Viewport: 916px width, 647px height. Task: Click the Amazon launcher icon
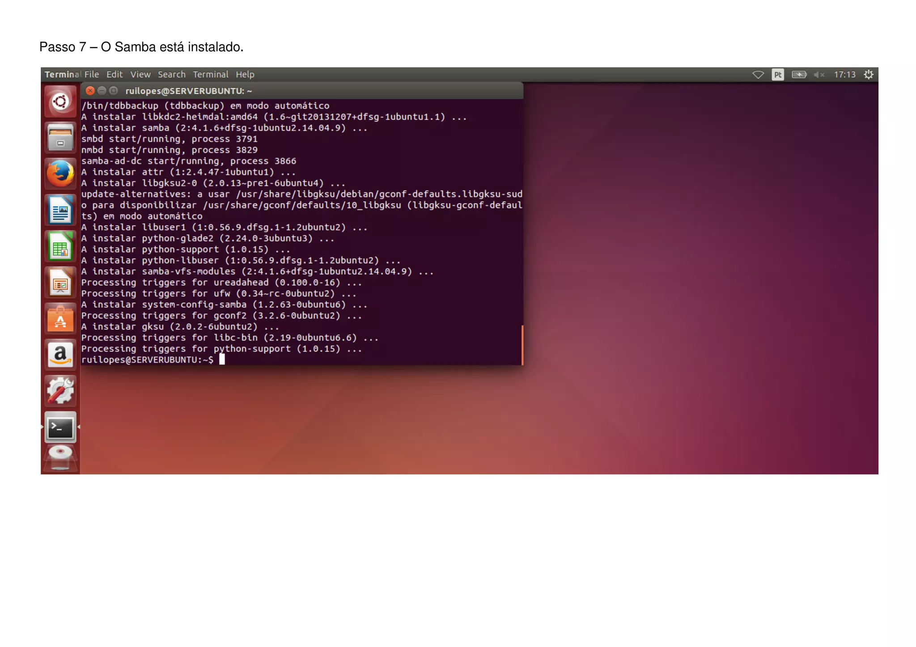[x=60, y=355]
